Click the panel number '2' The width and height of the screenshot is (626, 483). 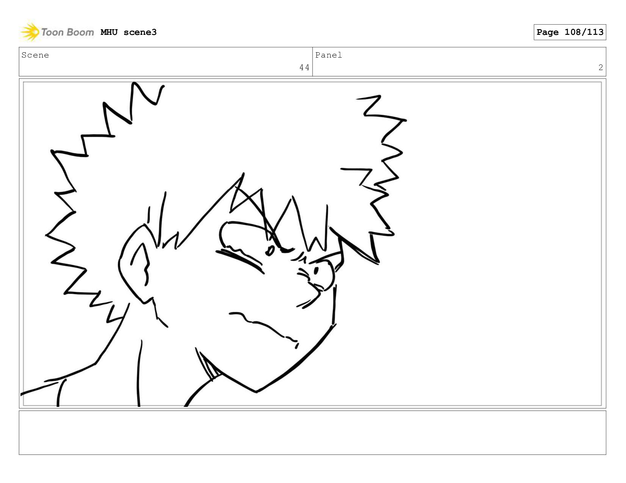point(601,67)
